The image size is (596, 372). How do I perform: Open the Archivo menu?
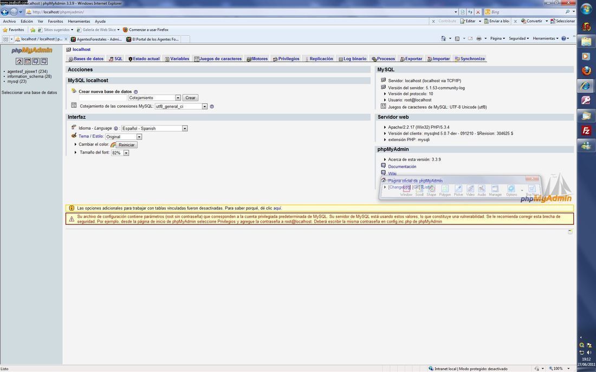pyautogui.click(x=10, y=21)
